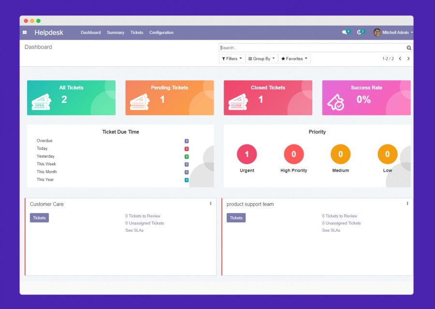Click the All Tickets count 2
435x309 pixels.
coord(64,100)
